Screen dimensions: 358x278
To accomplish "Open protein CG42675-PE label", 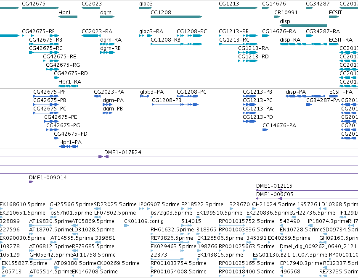I will coord(61,117).
